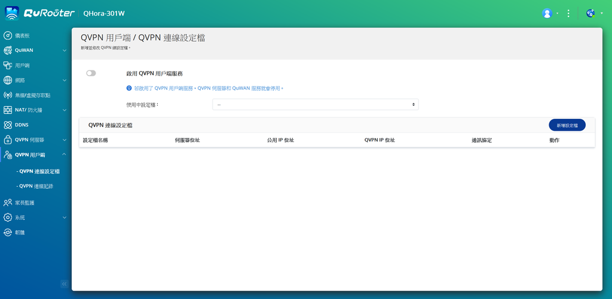The image size is (612, 299).
Task: Expand the 系統 menu chevron
Action: coord(65,217)
